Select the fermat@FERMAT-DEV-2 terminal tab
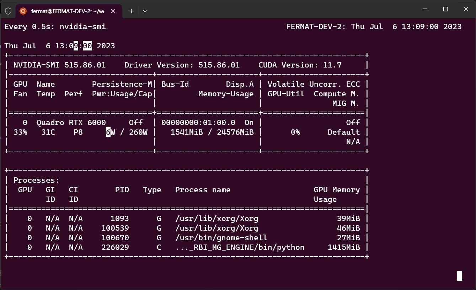The width and height of the screenshot is (476, 290). 69,11
